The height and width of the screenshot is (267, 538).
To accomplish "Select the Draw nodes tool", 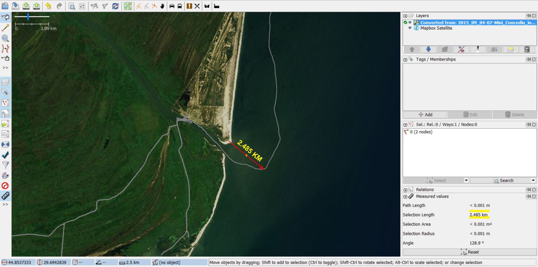I will 5,28.
